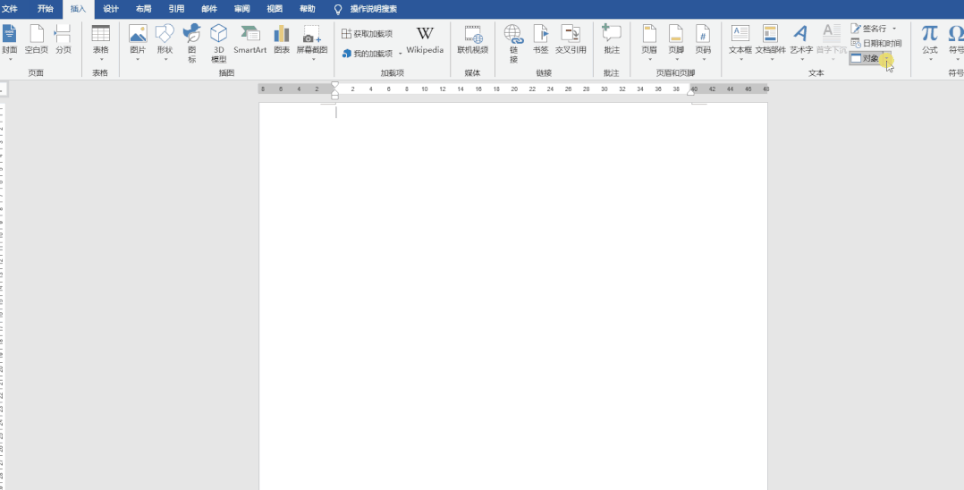964x490 pixels.
Task: Add a comment using 批注 icon
Action: [x=612, y=39]
